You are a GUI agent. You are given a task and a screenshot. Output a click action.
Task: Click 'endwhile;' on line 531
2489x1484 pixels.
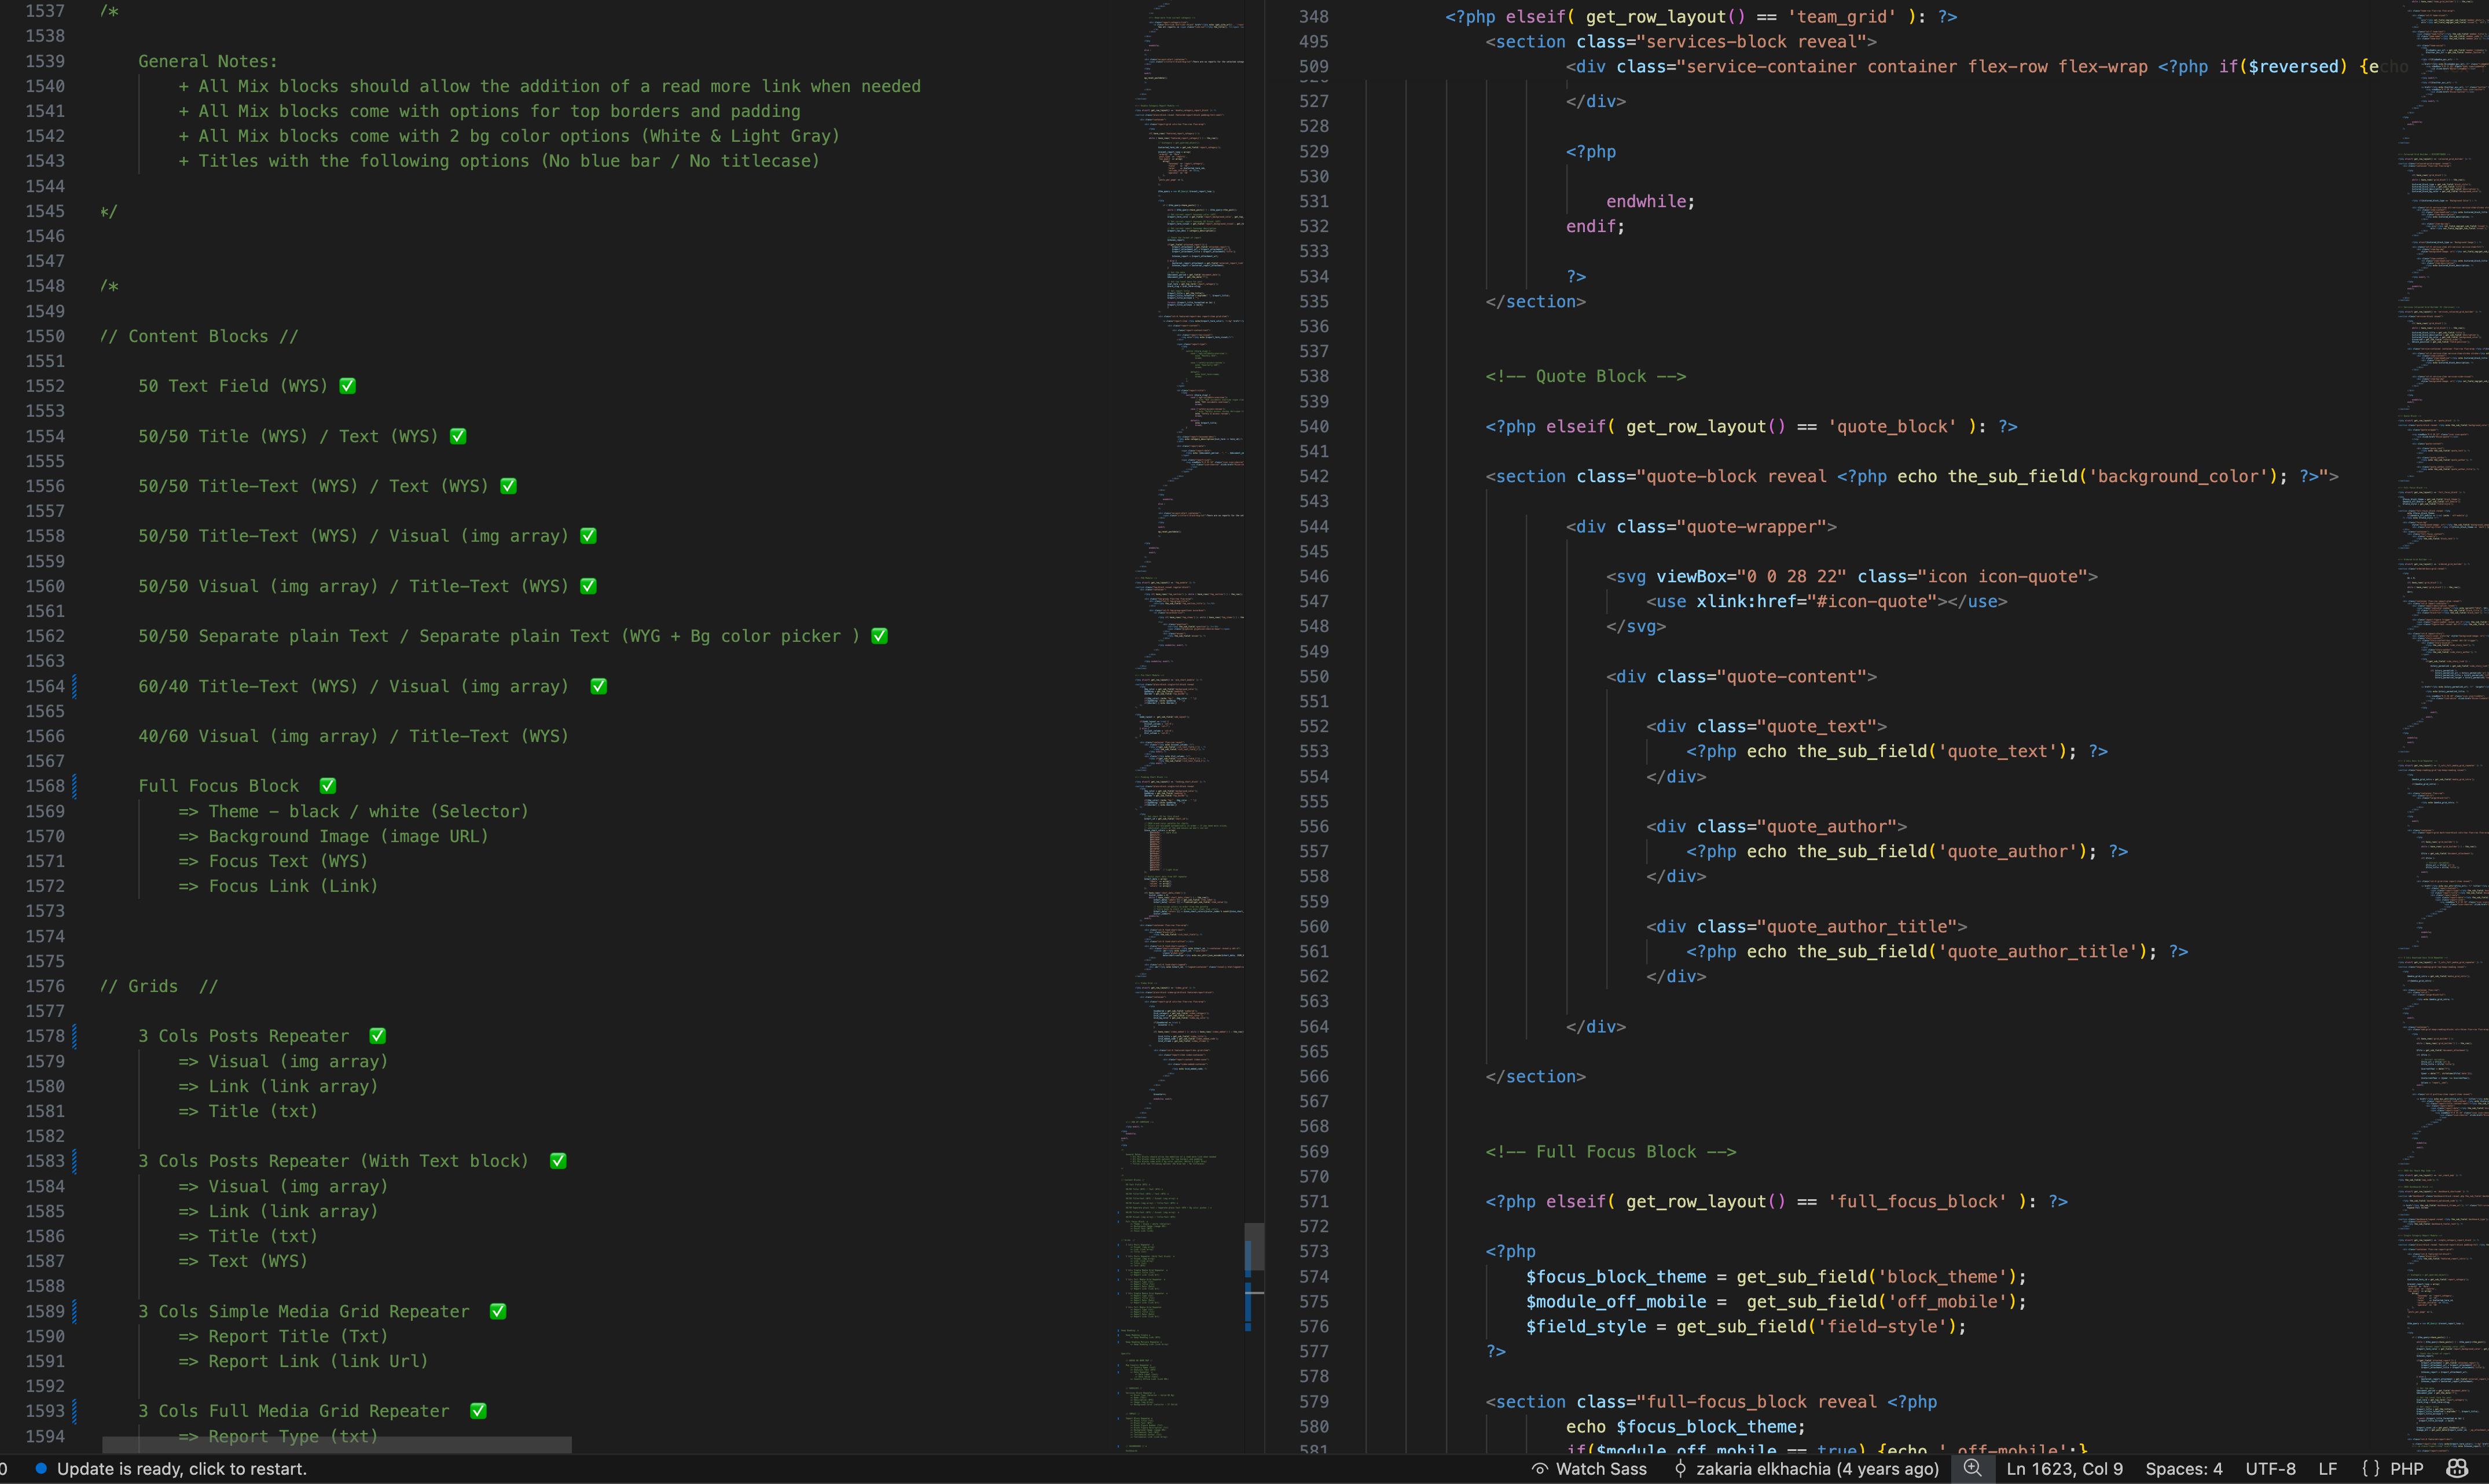1650,201
